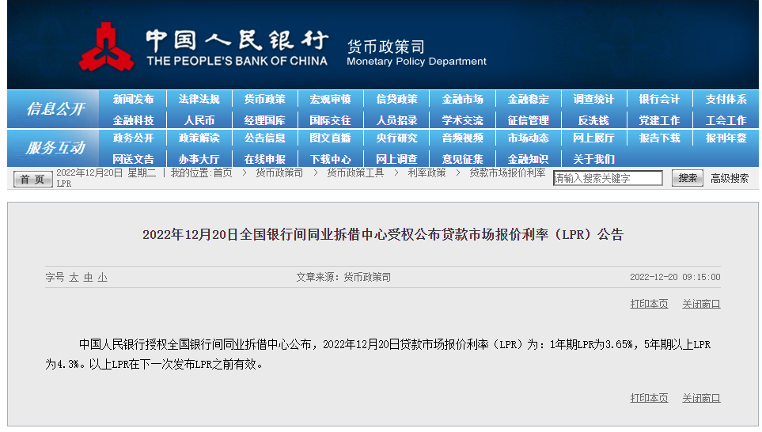
Task: Open 央行研究 navigation item
Action: pos(396,138)
